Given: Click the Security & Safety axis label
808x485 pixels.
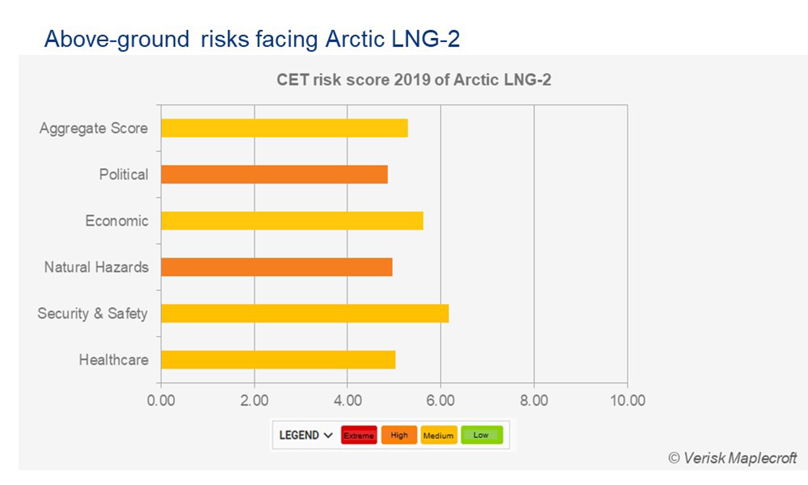Looking at the screenshot, I should point(92,313).
